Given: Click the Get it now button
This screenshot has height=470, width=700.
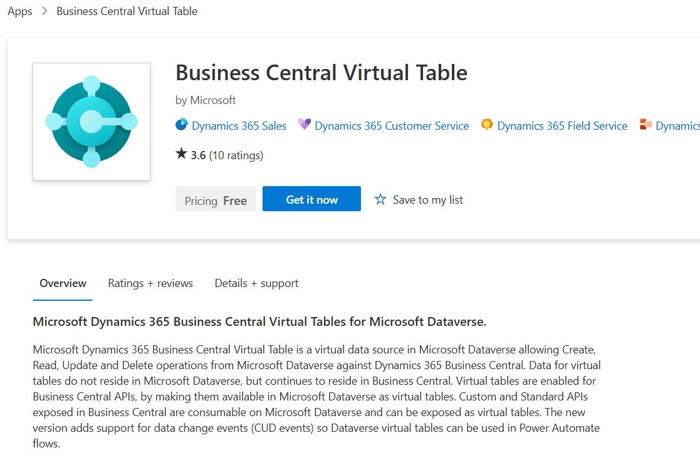Looking at the screenshot, I should [311, 198].
